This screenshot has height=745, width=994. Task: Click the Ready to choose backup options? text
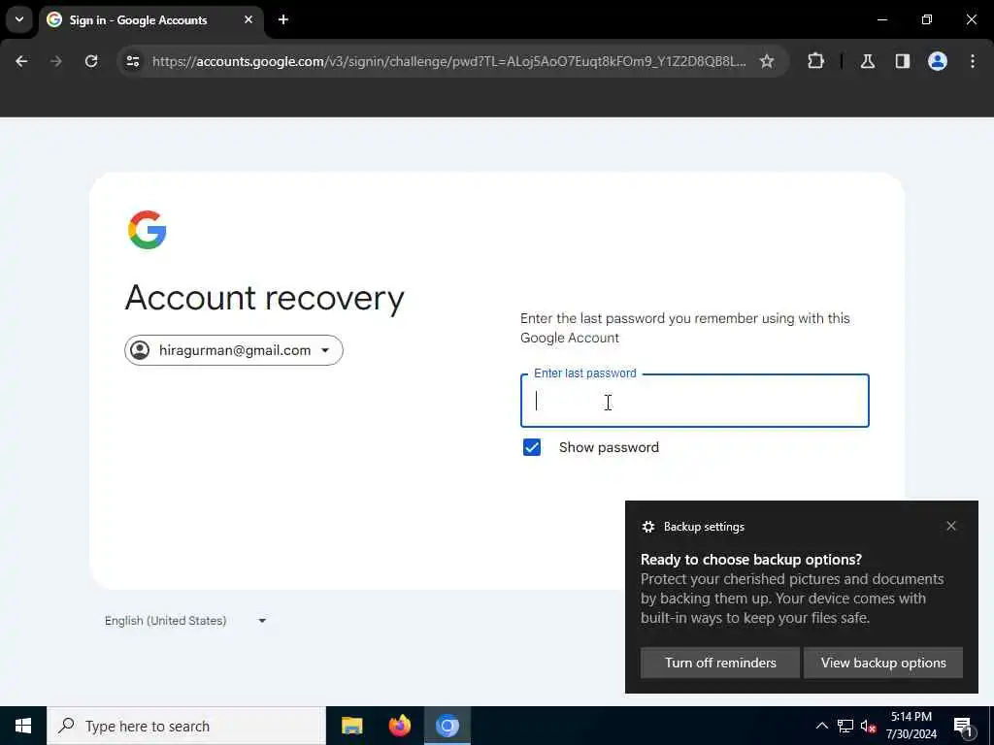pyautogui.click(x=751, y=560)
